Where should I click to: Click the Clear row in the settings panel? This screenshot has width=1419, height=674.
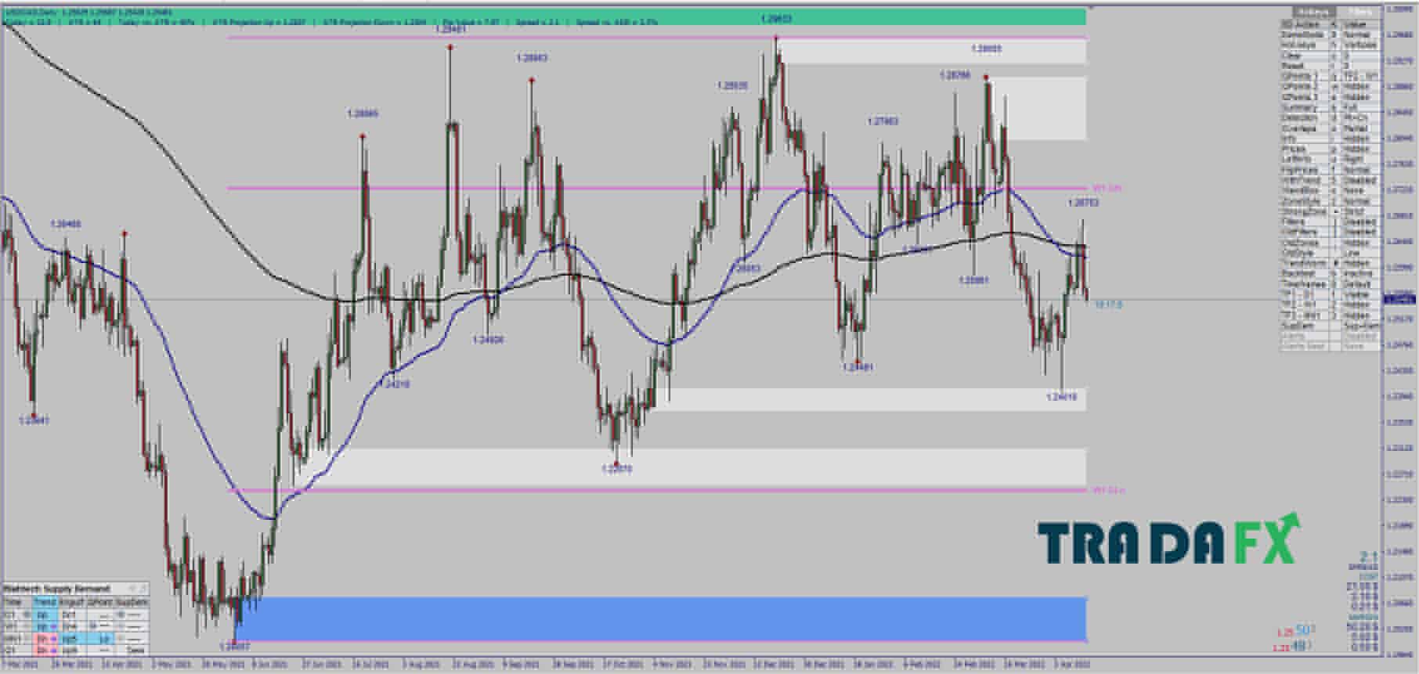click(1330, 56)
